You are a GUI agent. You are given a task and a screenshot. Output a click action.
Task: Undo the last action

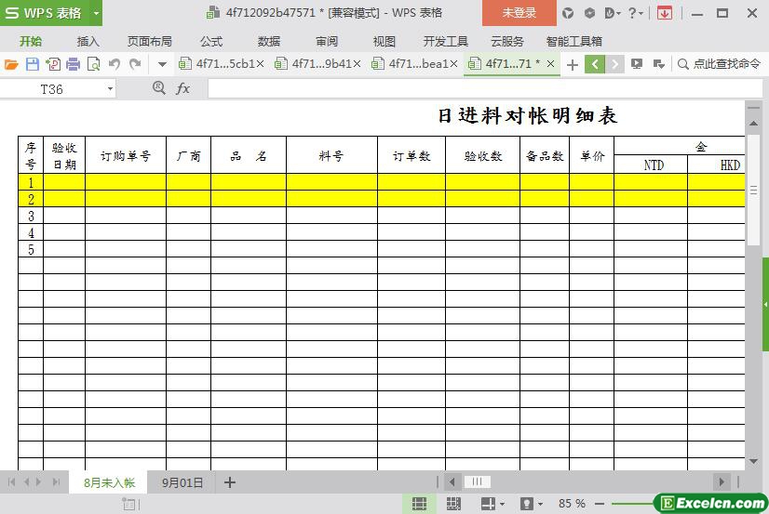pos(115,64)
